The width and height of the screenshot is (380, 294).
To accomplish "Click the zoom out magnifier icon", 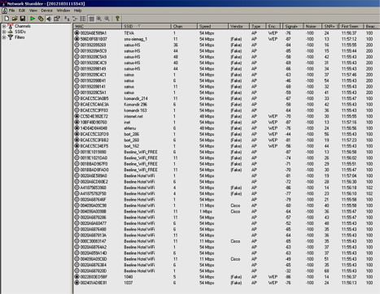I will coord(107,19).
